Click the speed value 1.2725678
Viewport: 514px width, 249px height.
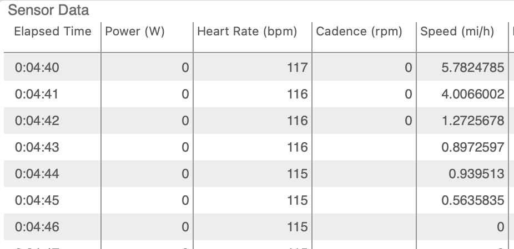click(473, 121)
